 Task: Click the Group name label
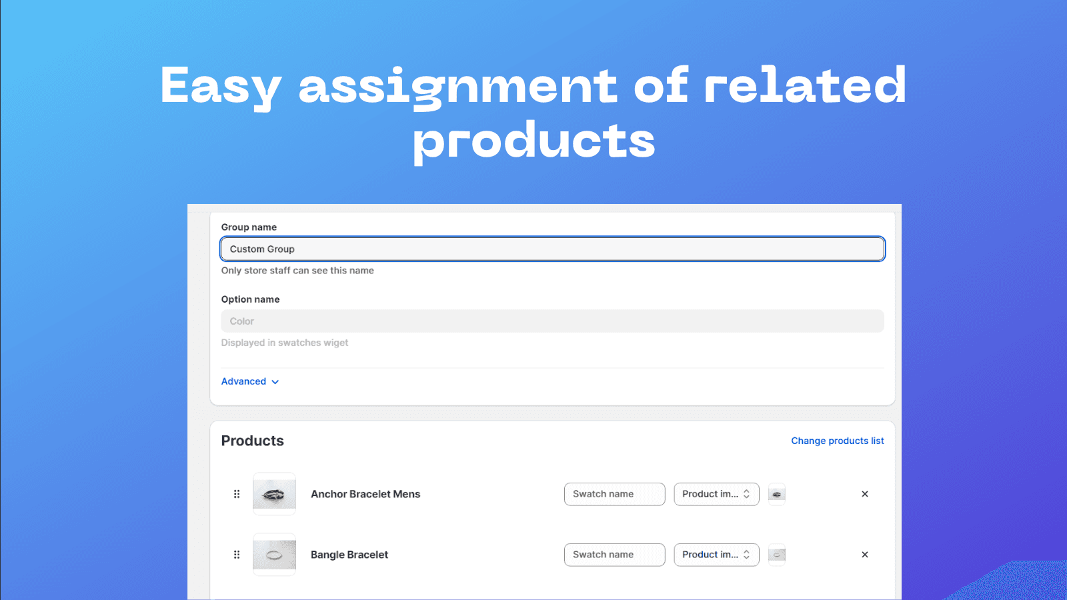(x=249, y=227)
